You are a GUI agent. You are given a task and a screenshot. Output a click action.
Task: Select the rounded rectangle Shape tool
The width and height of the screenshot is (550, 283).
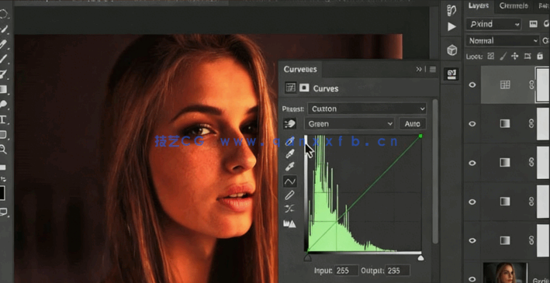coord(3,134)
